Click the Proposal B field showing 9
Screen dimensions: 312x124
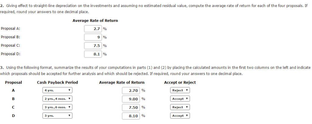click(93, 37)
